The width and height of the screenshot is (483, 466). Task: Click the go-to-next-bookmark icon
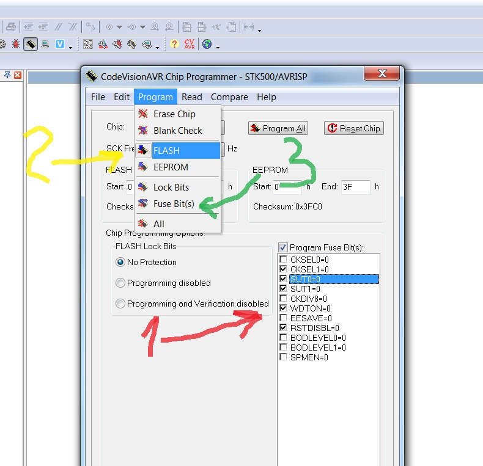[x=155, y=27]
